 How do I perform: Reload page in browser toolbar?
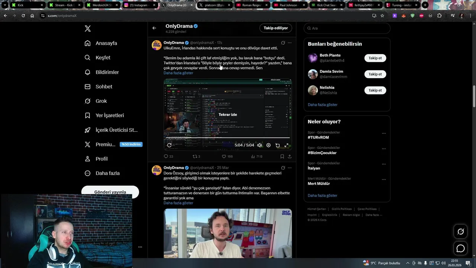point(23,16)
